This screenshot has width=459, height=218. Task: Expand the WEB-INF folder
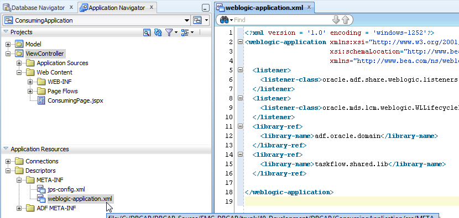(30, 82)
